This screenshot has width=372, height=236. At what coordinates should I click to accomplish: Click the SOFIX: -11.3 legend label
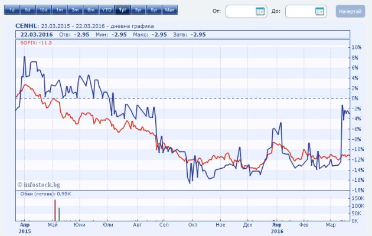[36, 43]
